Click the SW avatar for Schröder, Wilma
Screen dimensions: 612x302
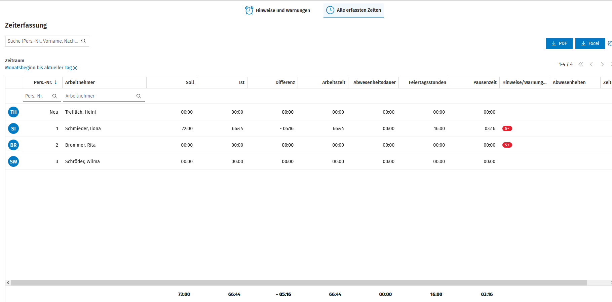coord(13,161)
